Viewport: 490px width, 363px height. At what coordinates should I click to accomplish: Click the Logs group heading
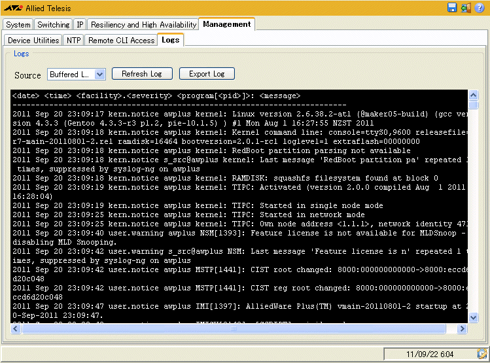(21, 54)
